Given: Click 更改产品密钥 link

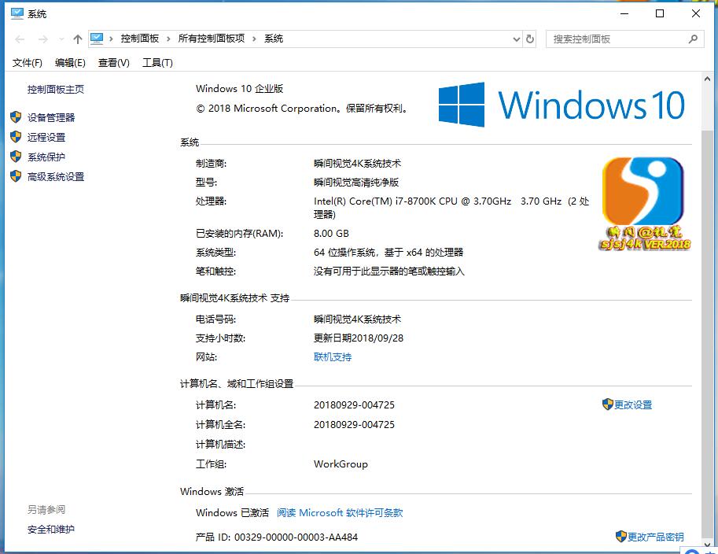Looking at the screenshot, I should (655, 537).
